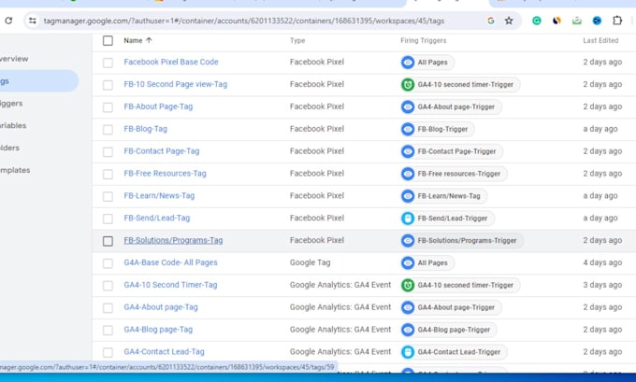The image size is (636, 382).
Task: Check the FB-Learn/News-Tag row checkbox
Action: (108, 196)
